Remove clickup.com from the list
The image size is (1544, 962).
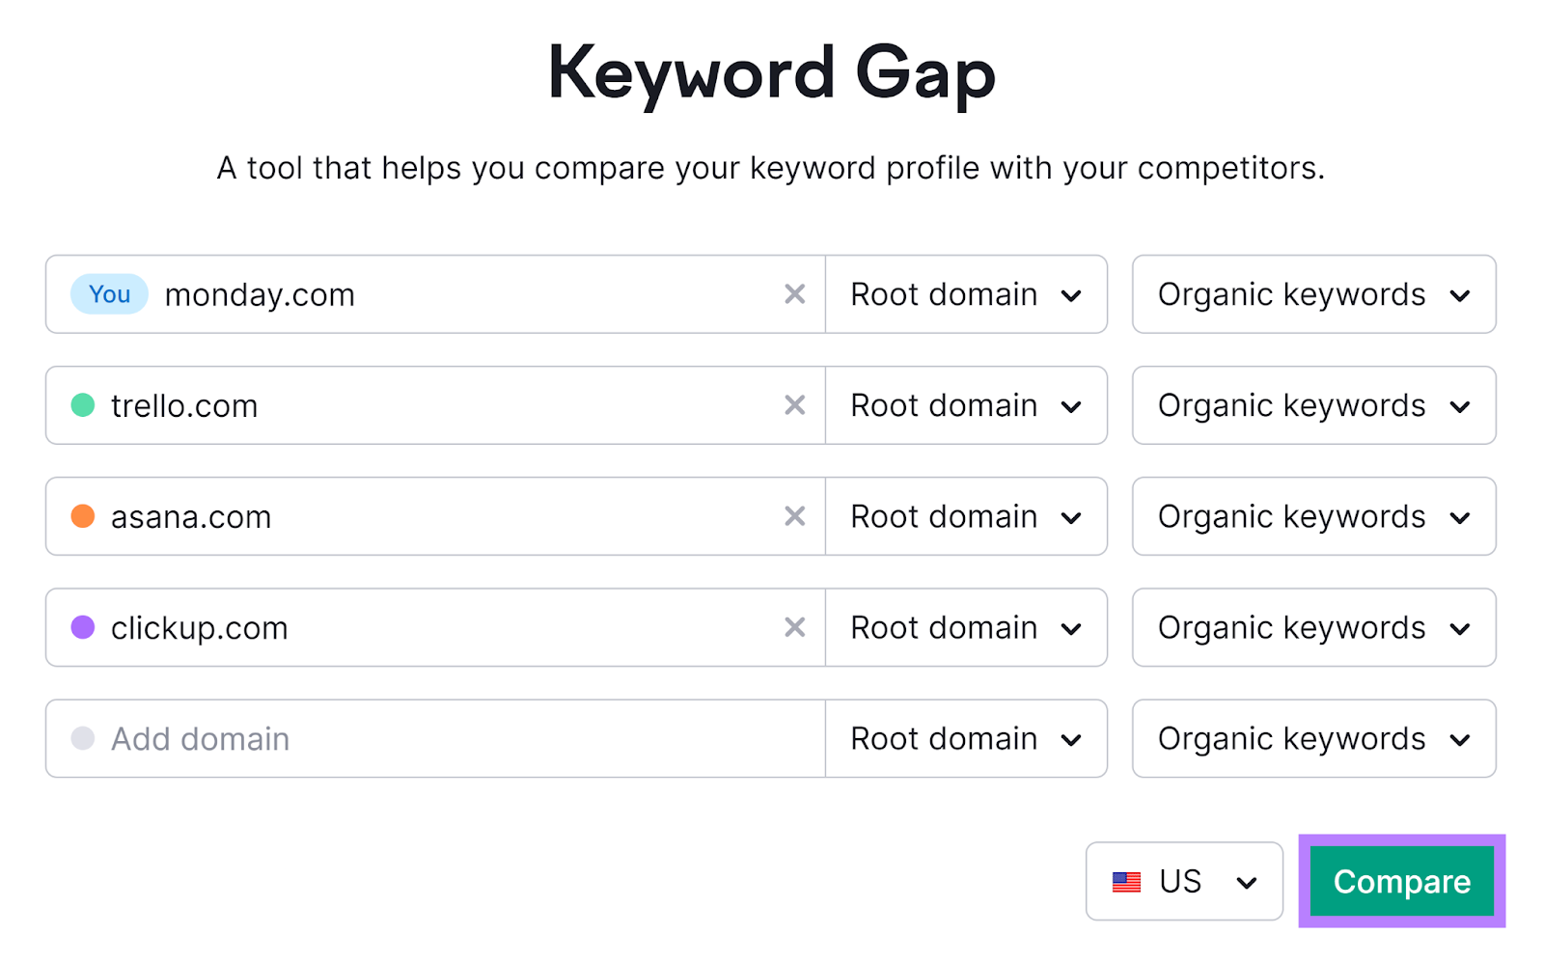[x=794, y=627]
